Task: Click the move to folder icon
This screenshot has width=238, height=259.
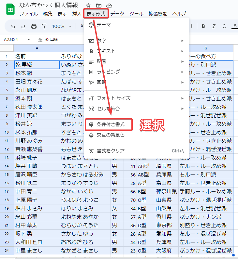Action: [99, 6]
